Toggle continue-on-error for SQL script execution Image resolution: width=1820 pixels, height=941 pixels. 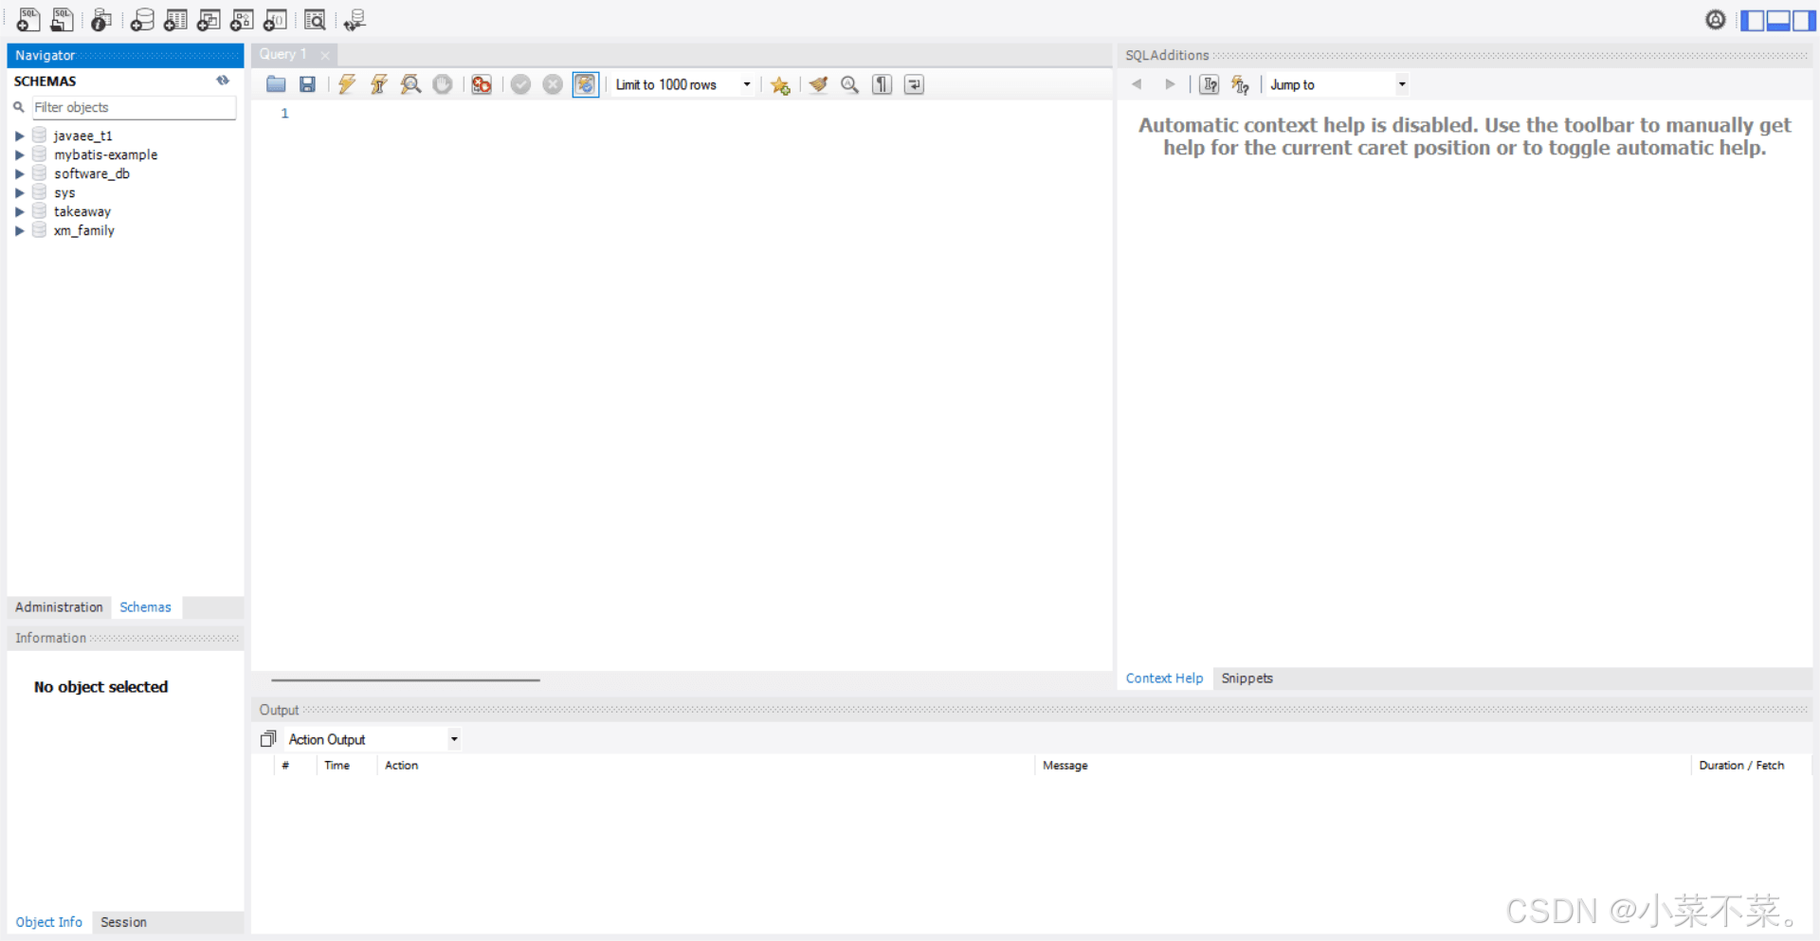point(482,84)
